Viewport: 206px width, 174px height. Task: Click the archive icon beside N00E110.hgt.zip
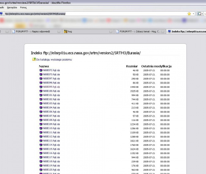[x=41, y=128]
